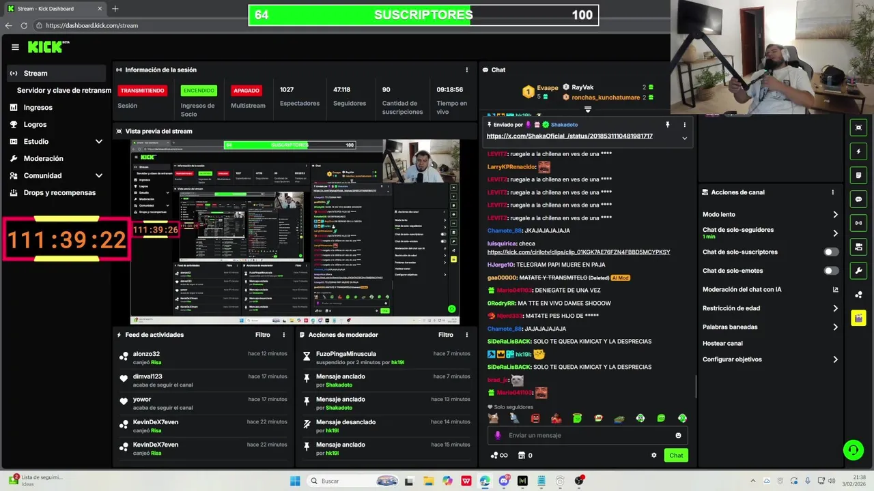Open the camera icon in right sidebar
This screenshot has width=874, height=491.
pyautogui.click(x=858, y=247)
